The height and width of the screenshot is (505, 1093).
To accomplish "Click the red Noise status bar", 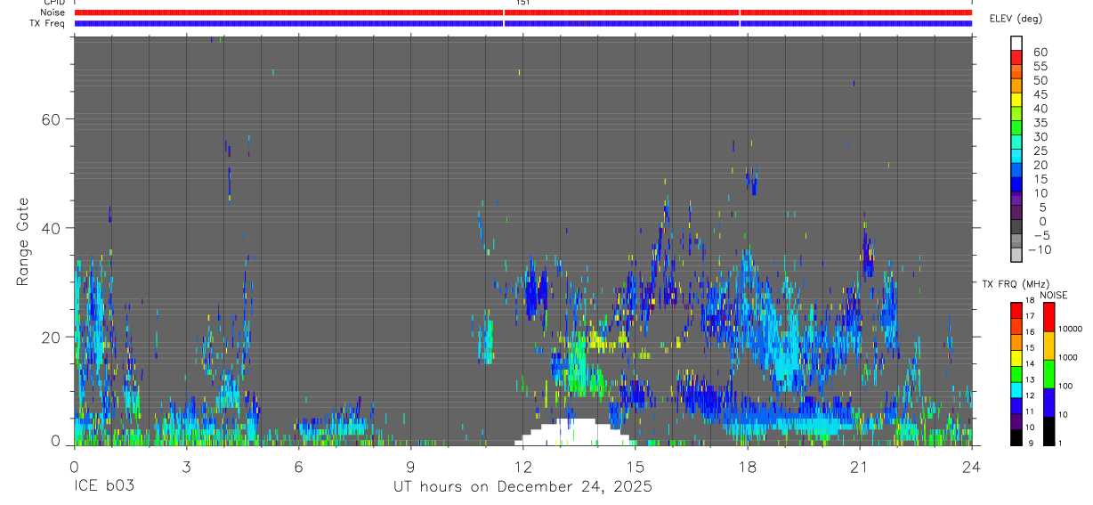I will [522, 12].
